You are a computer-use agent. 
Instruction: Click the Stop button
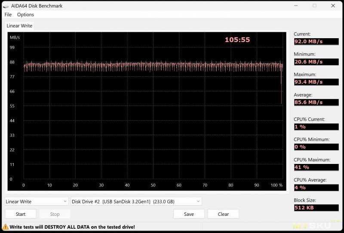click(55, 214)
